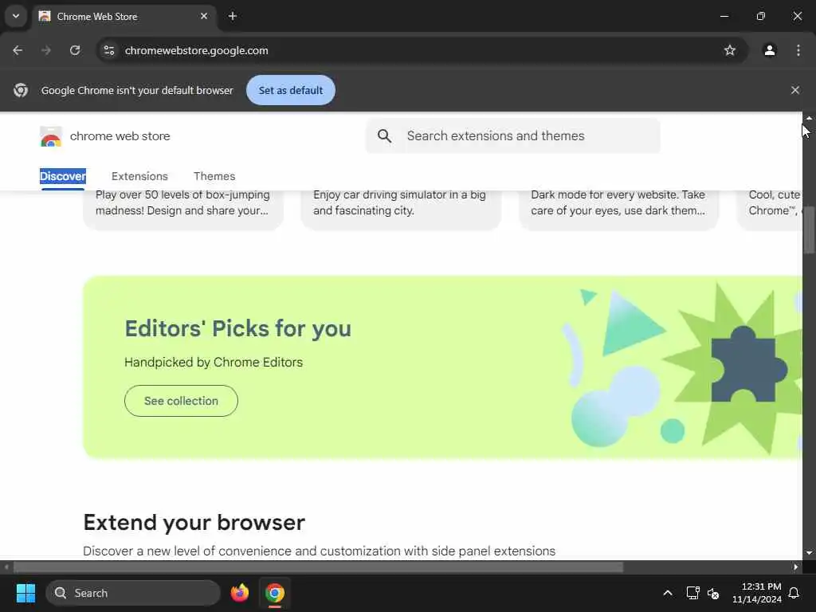Show hidden system tray icons

tap(668, 593)
